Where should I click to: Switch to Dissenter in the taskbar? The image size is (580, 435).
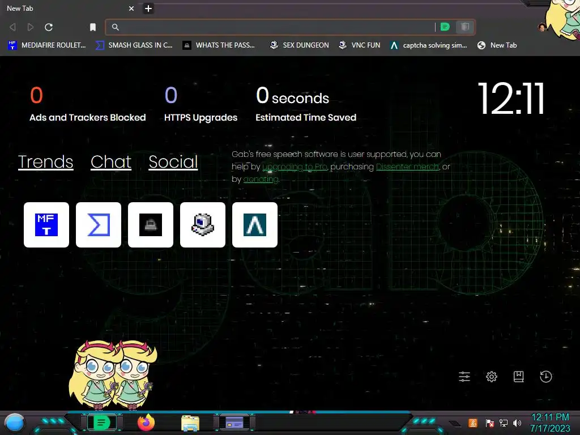pos(101,423)
